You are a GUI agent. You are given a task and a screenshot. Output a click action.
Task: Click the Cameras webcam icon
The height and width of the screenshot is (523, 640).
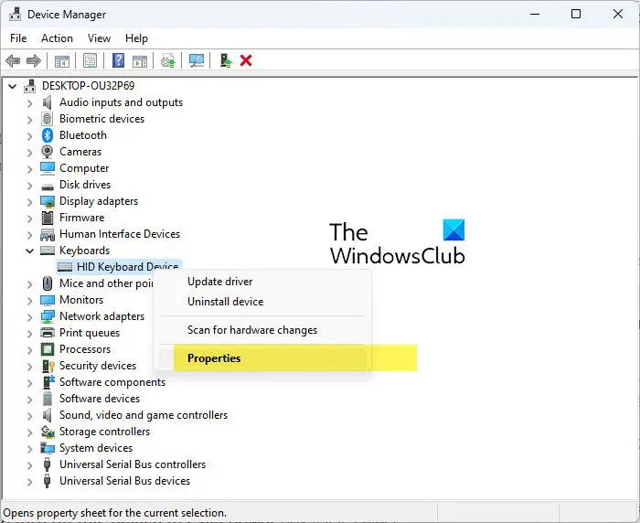(48, 152)
